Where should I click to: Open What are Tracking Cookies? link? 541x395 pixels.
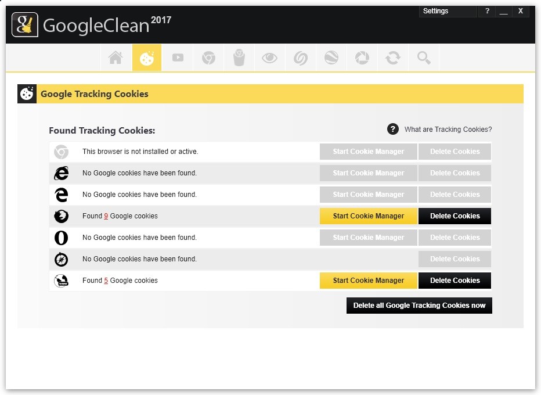(448, 130)
